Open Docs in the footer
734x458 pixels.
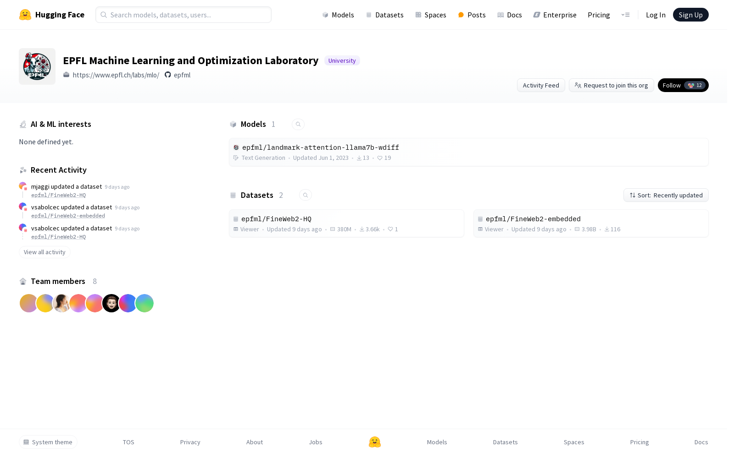click(701, 442)
